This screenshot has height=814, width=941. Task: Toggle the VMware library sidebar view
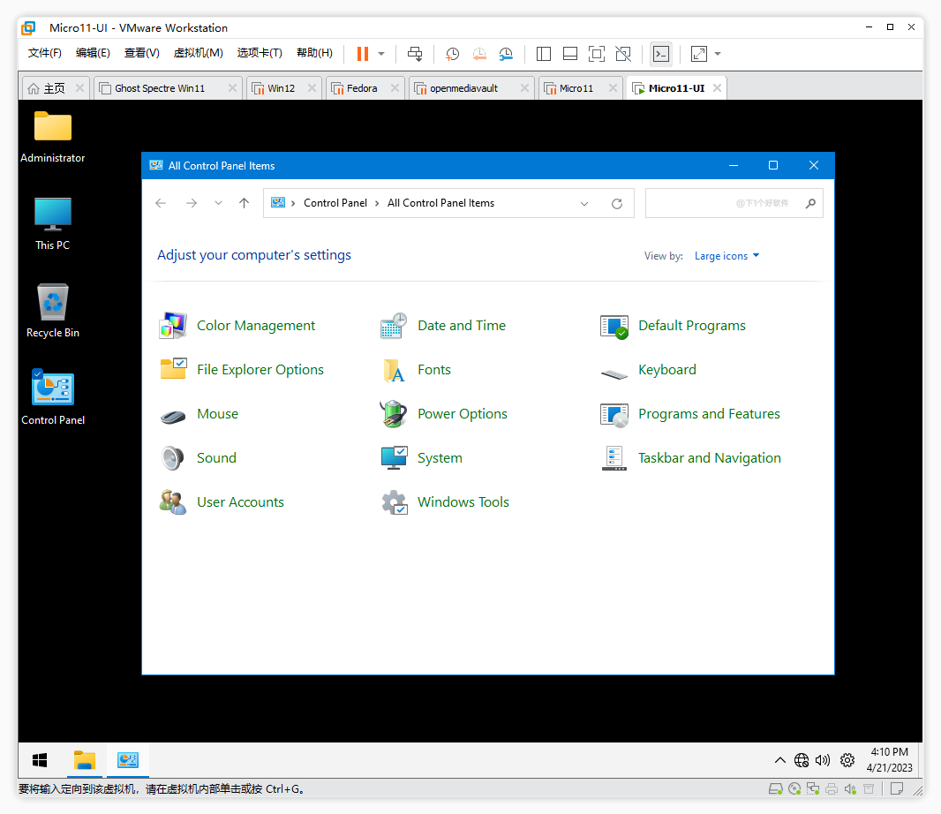544,54
